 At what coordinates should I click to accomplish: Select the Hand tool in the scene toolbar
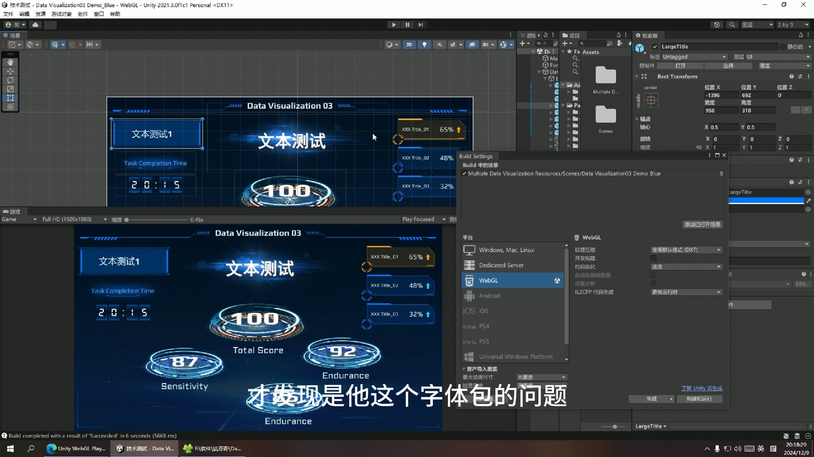pyautogui.click(x=10, y=62)
